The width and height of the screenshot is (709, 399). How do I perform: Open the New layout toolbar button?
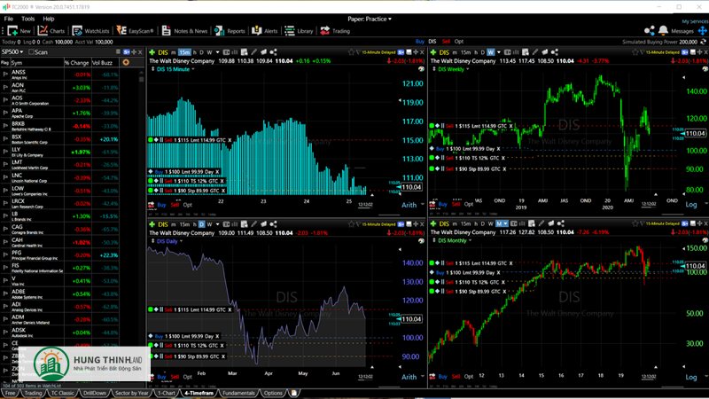(19, 31)
